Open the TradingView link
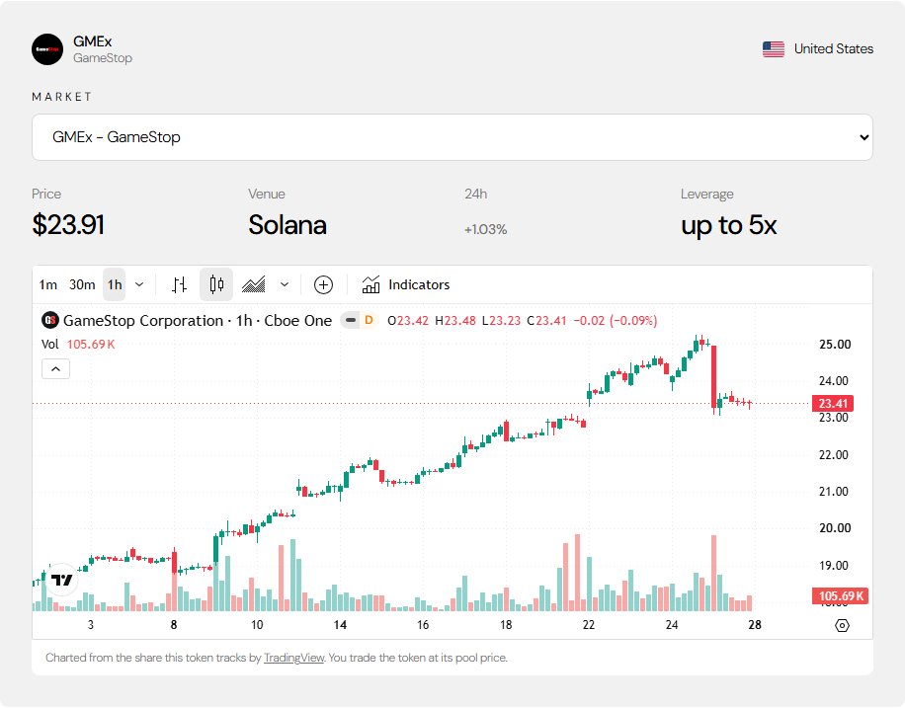 pos(293,658)
